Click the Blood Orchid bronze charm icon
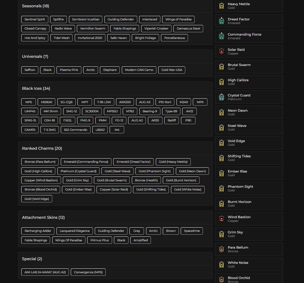 point(221,279)
